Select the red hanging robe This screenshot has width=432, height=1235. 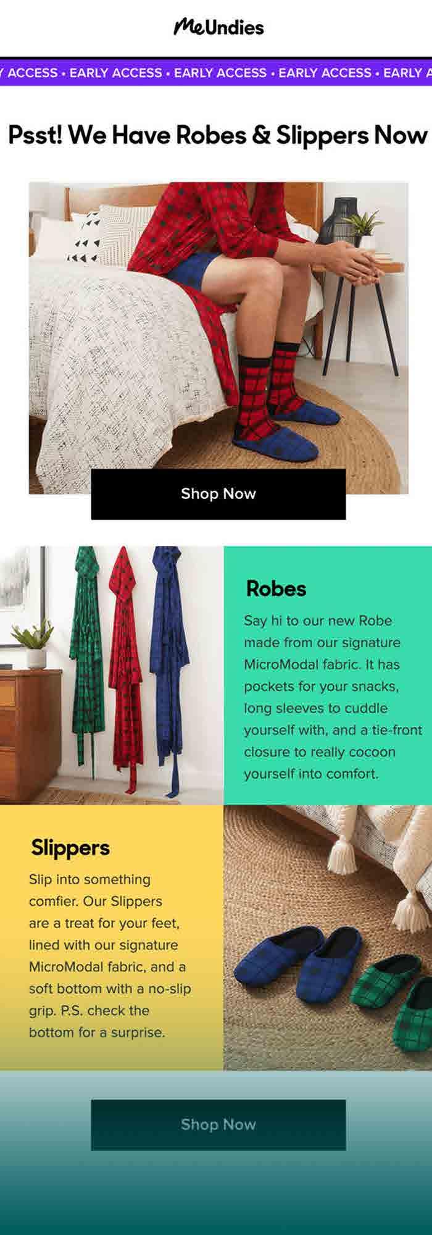(127, 667)
